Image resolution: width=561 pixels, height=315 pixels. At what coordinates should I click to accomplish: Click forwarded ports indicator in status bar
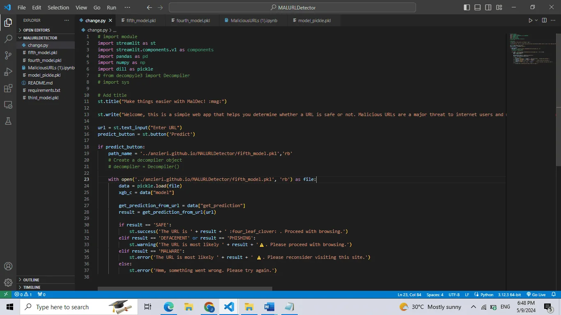point(41,294)
